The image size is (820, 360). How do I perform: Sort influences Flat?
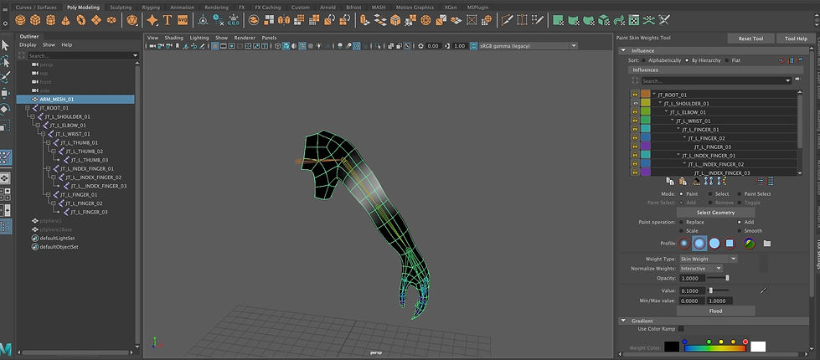[x=727, y=60]
